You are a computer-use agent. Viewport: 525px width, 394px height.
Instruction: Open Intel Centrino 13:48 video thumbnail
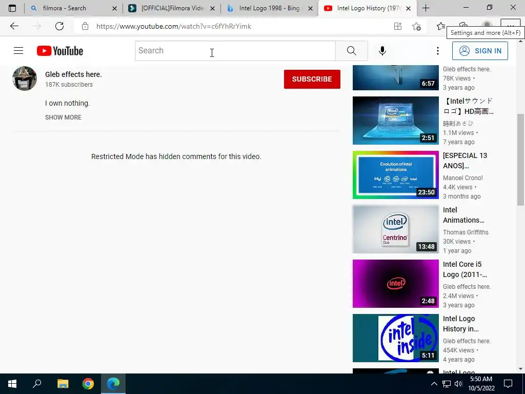pos(395,229)
